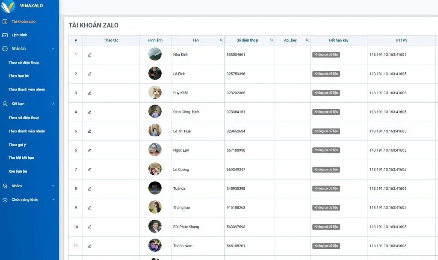This screenshot has height=260, width=438.
Task: Click the VINAZALO logo icon
Action: click(x=8, y=6)
